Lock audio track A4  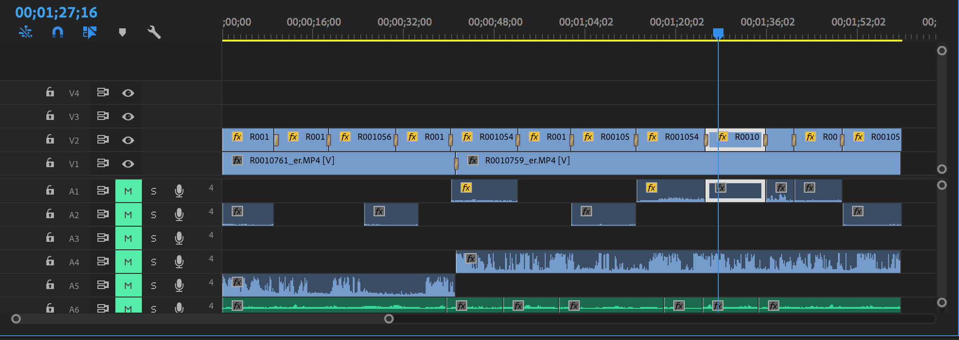click(50, 262)
